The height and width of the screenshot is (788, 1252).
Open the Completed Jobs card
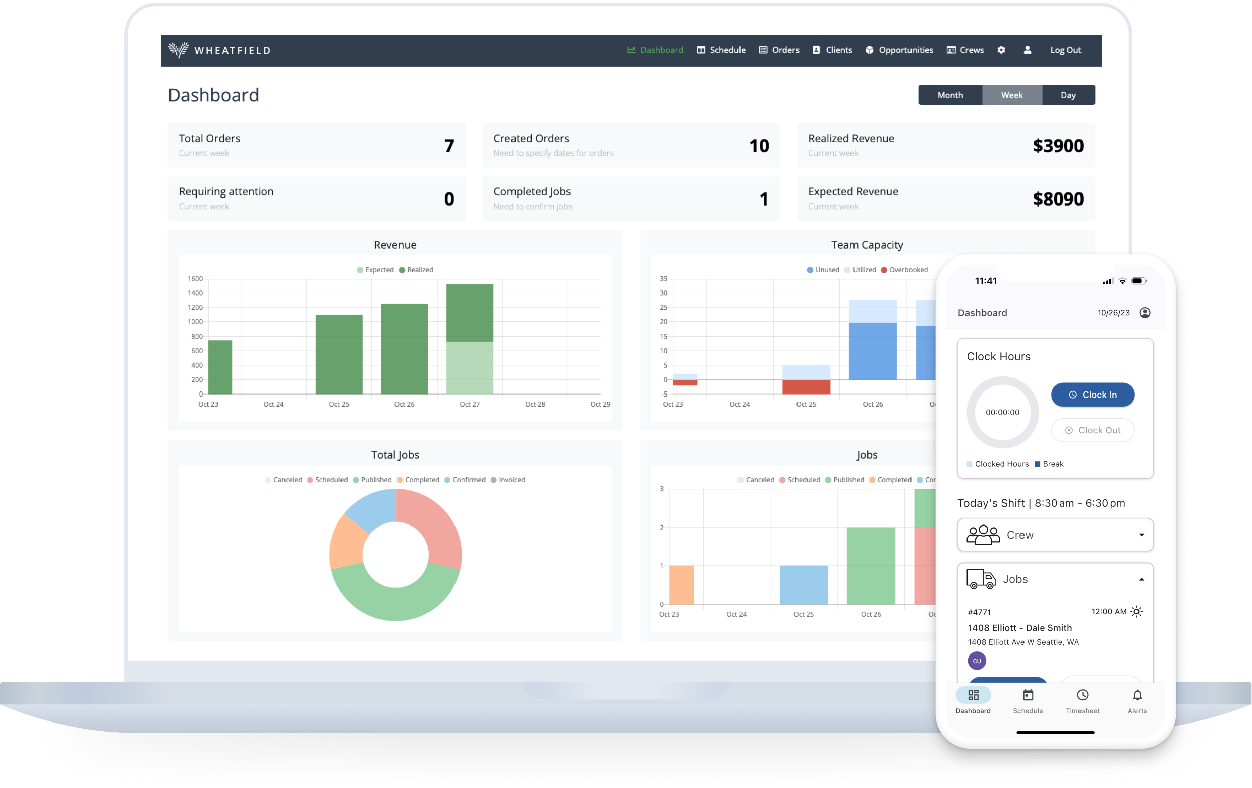click(x=631, y=199)
